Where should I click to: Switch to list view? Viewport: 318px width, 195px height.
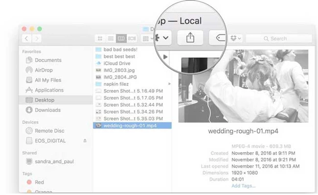[x=111, y=38]
